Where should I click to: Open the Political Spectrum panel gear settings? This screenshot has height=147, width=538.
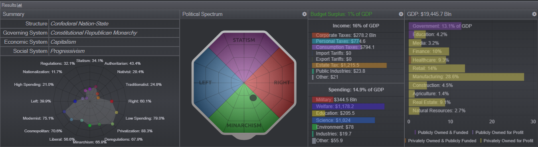(x=305, y=14)
